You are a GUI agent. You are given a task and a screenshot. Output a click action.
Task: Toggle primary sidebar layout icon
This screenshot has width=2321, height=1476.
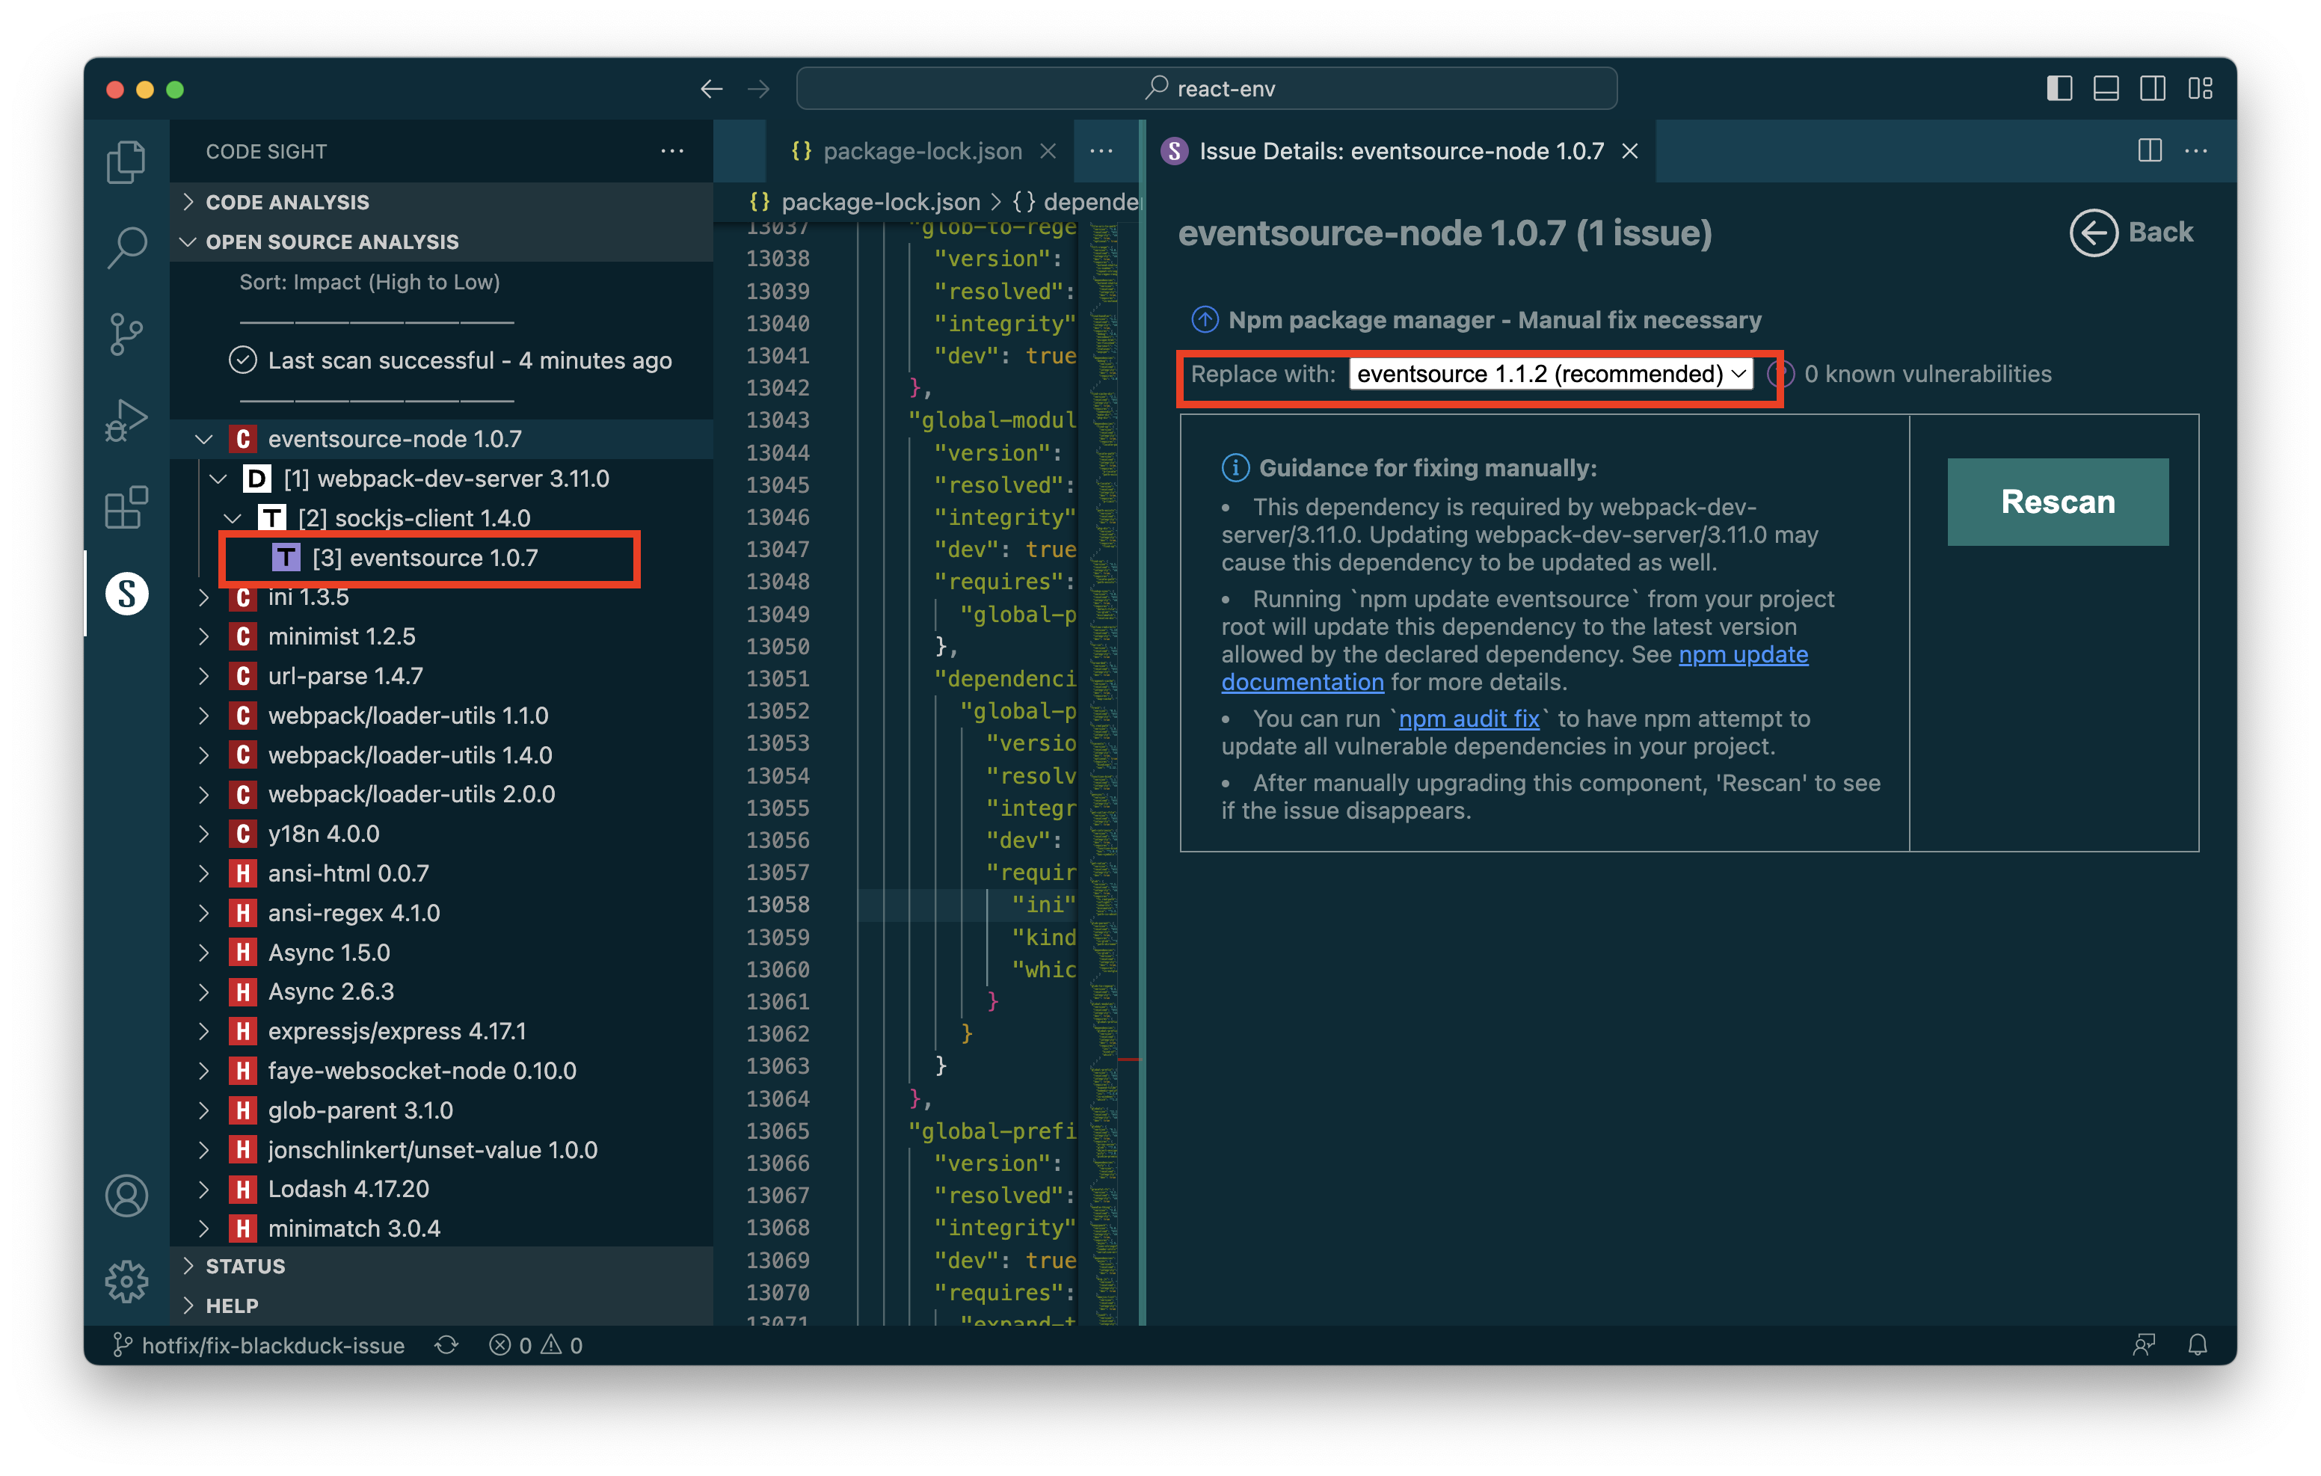point(2059,89)
